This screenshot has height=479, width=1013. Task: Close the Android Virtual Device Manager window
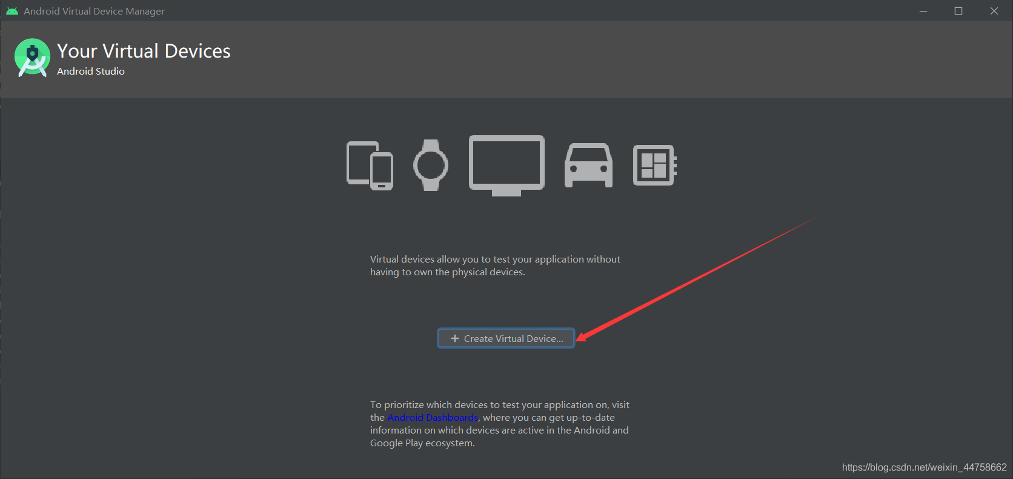(994, 11)
